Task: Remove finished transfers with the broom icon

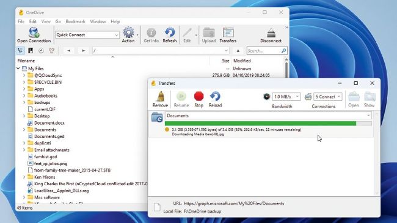Action: point(161,97)
